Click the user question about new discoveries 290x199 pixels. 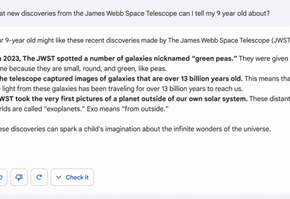coord(135,13)
